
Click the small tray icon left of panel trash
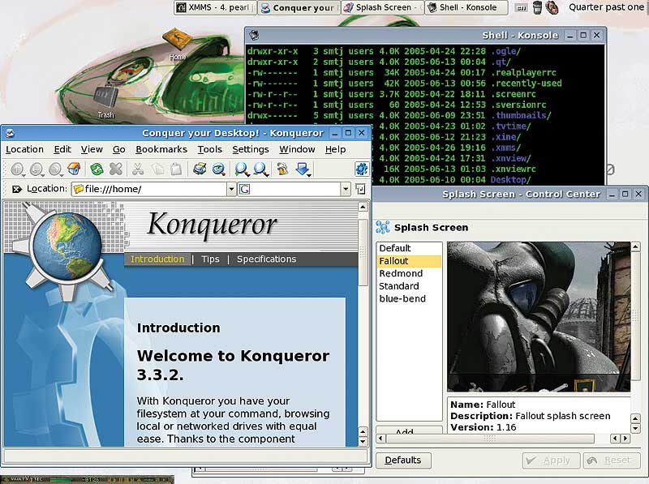coord(521,7)
